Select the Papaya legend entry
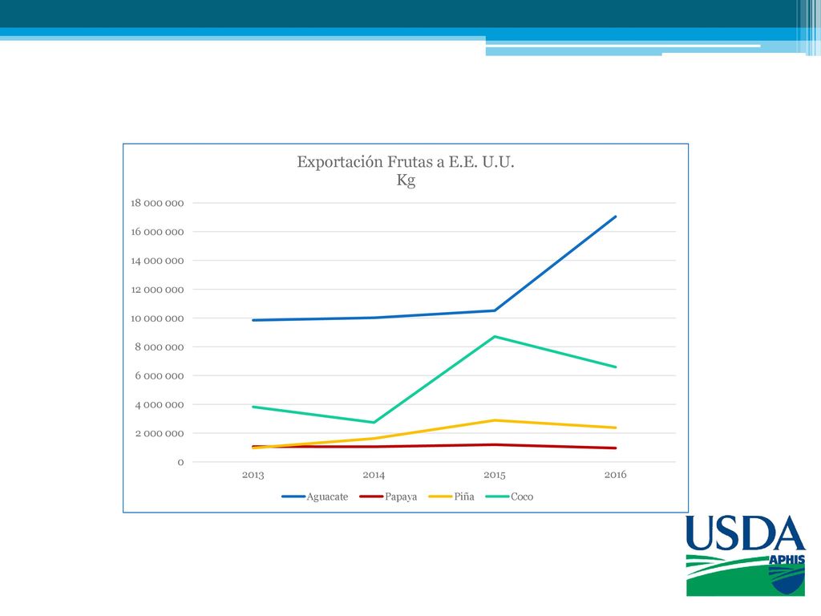Image resolution: width=821 pixels, height=616 pixels. coord(389,496)
